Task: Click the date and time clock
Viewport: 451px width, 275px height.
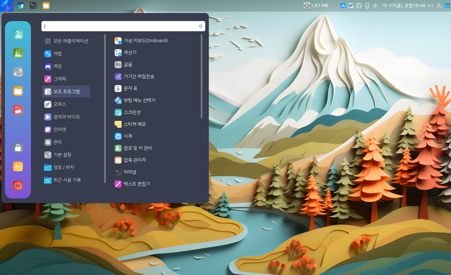Action: click(x=403, y=6)
